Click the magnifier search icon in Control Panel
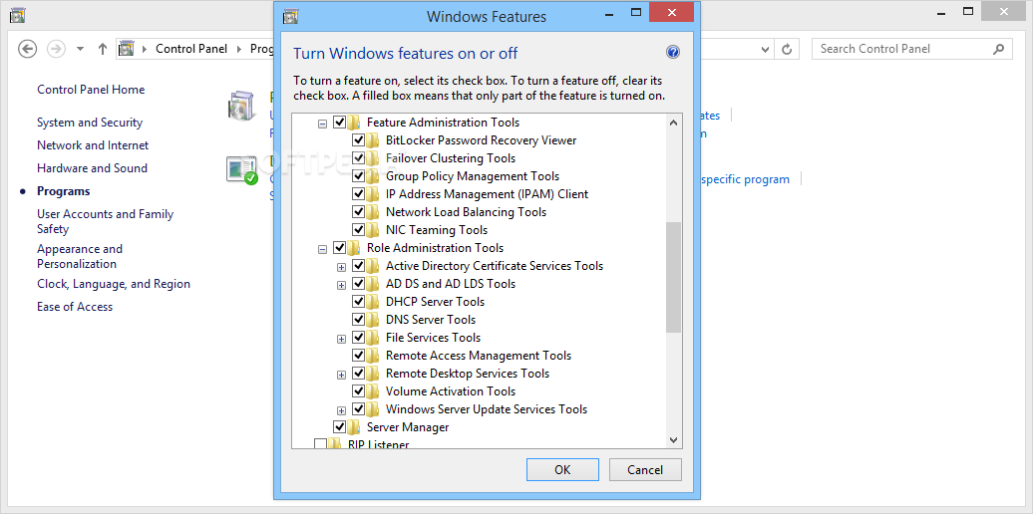Viewport: 1033px width, 514px height. point(999,49)
